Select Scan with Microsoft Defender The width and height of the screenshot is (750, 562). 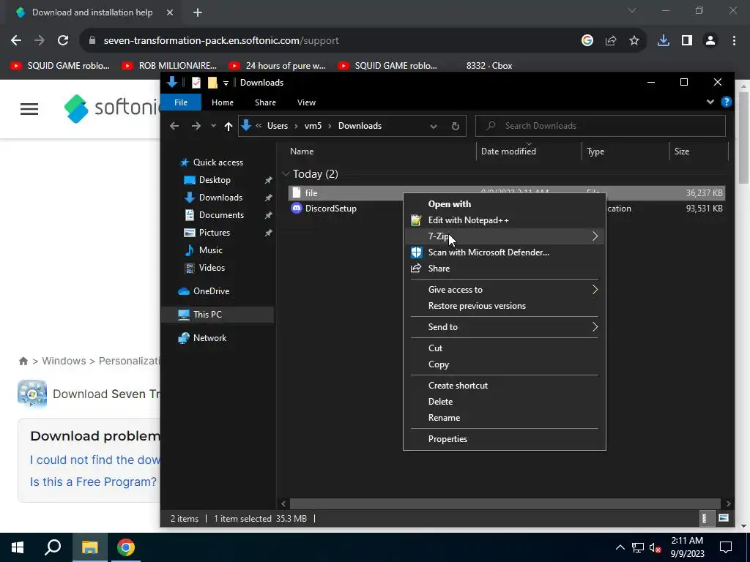(505, 252)
